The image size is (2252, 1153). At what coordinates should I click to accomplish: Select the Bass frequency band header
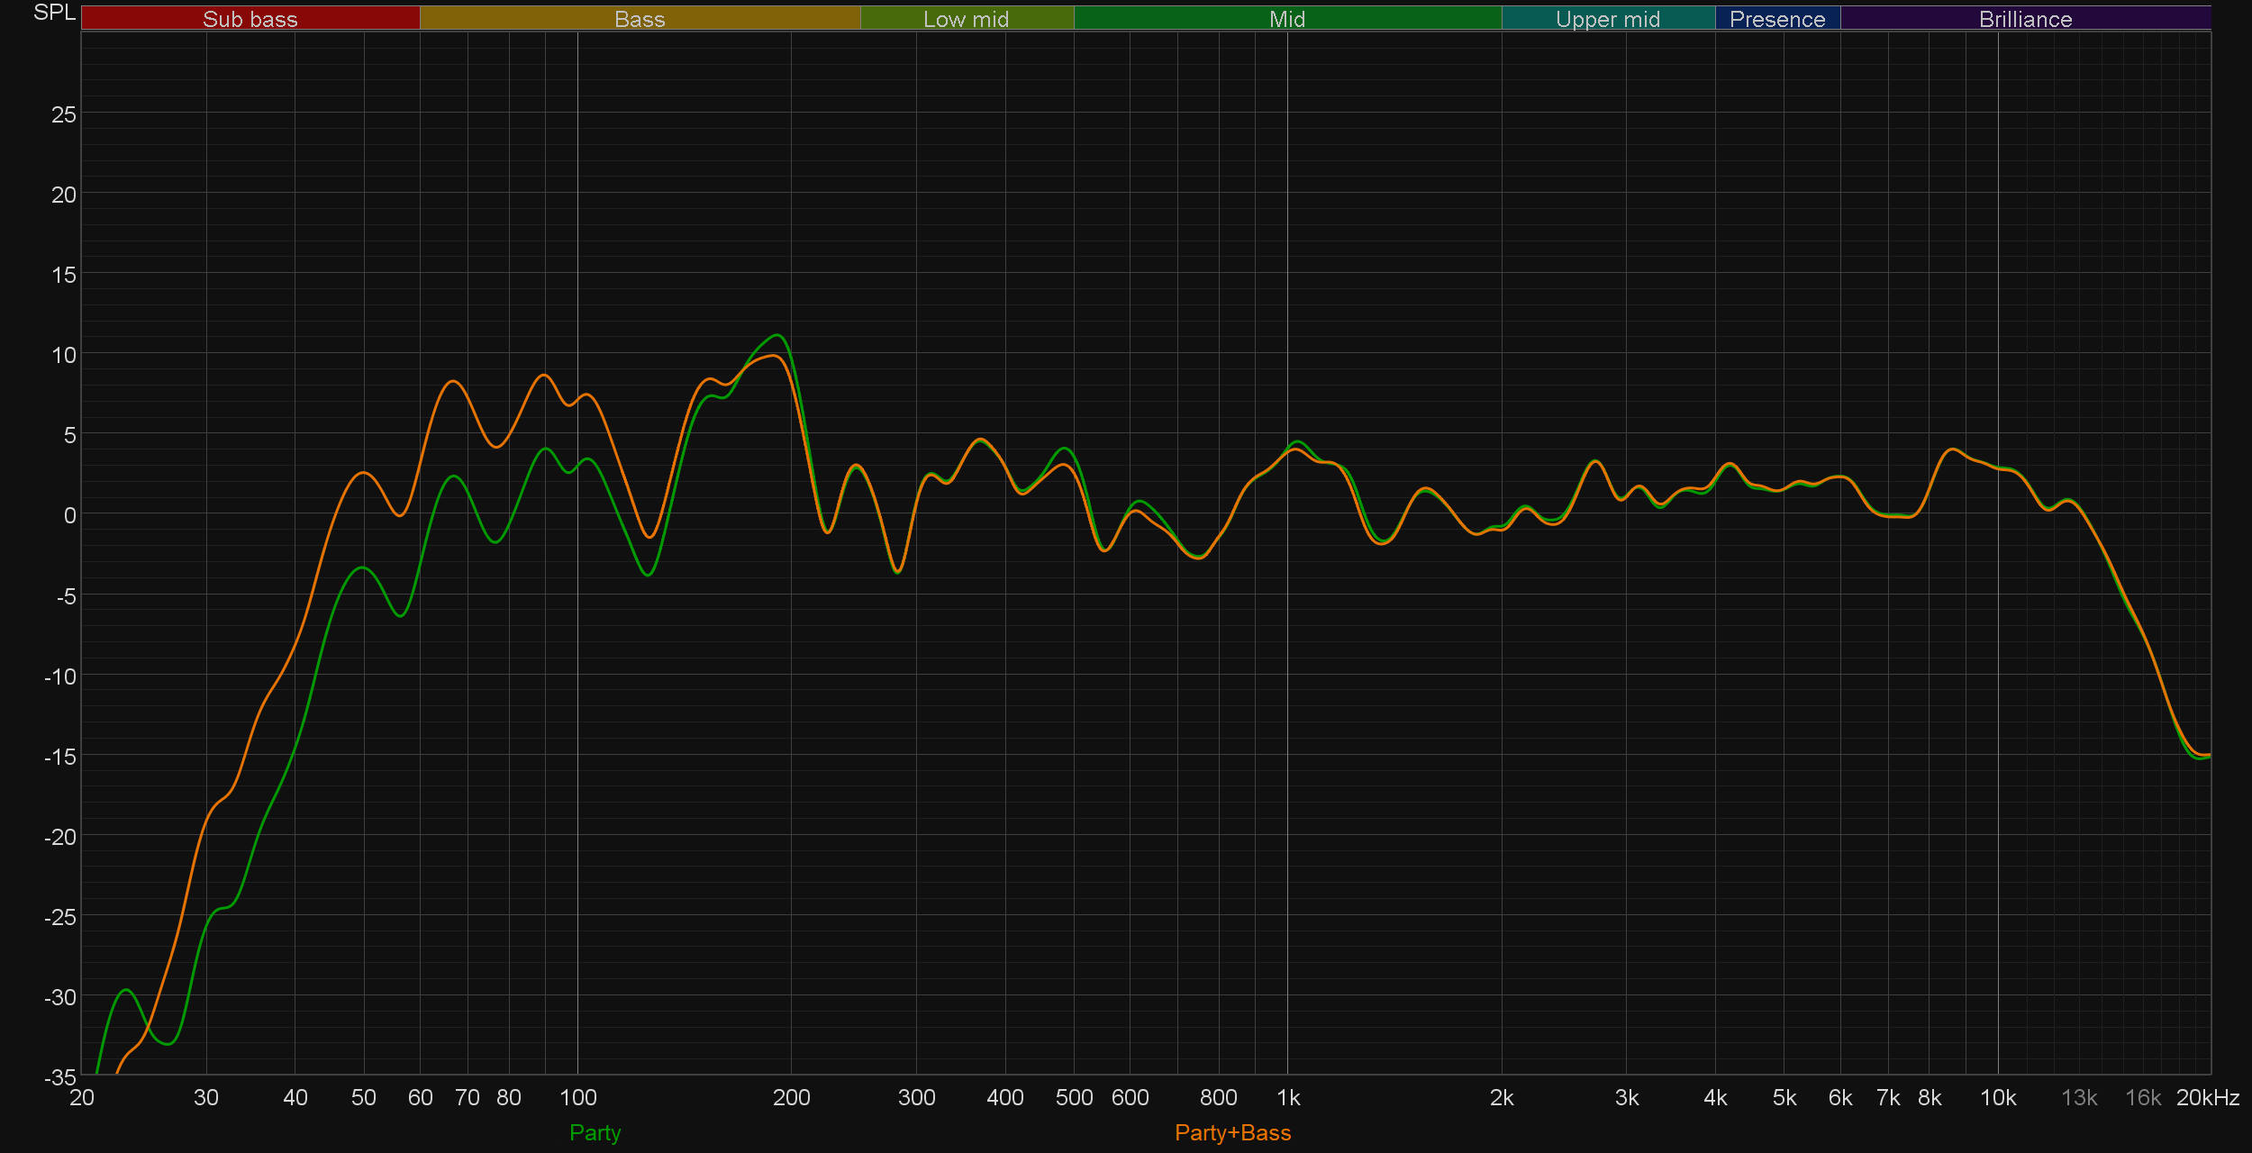[640, 19]
